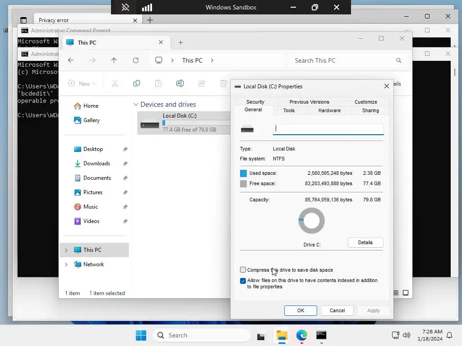This screenshot has width=462, height=346.
Task: Click OK in Properties dialog
Action: (x=300, y=310)
